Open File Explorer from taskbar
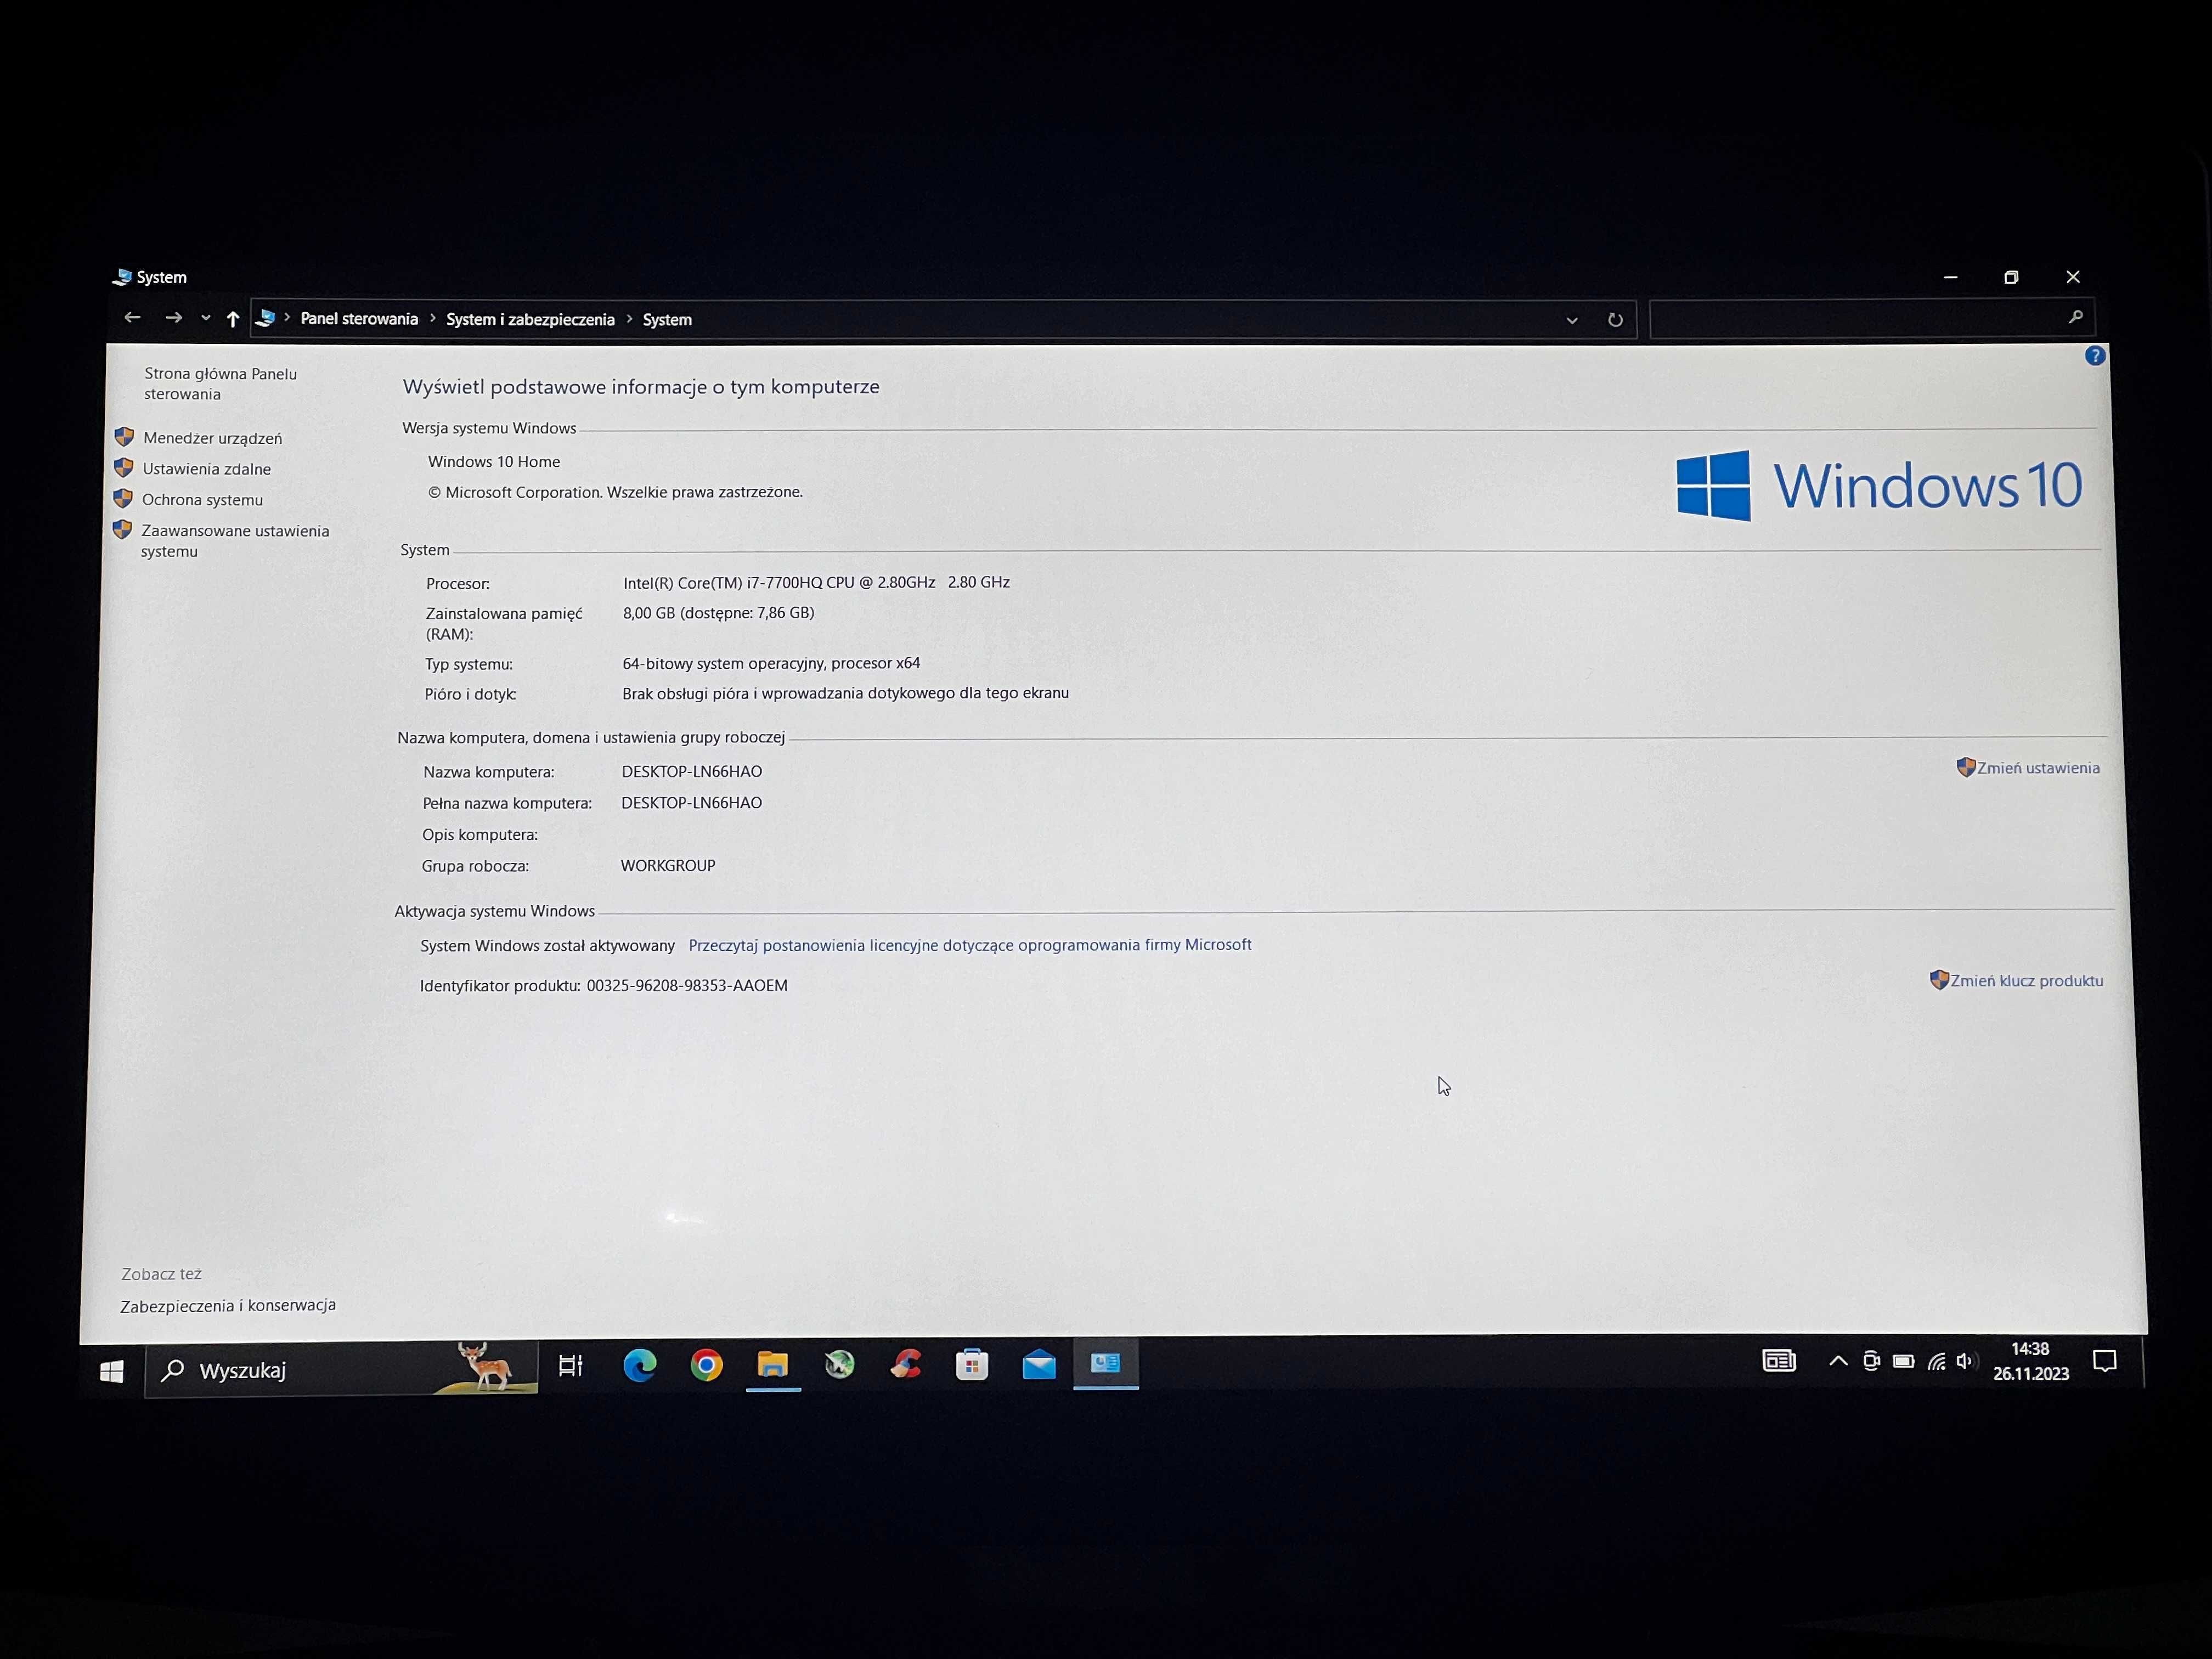The image size is (2212, 1659). (x=773, y=1365)
